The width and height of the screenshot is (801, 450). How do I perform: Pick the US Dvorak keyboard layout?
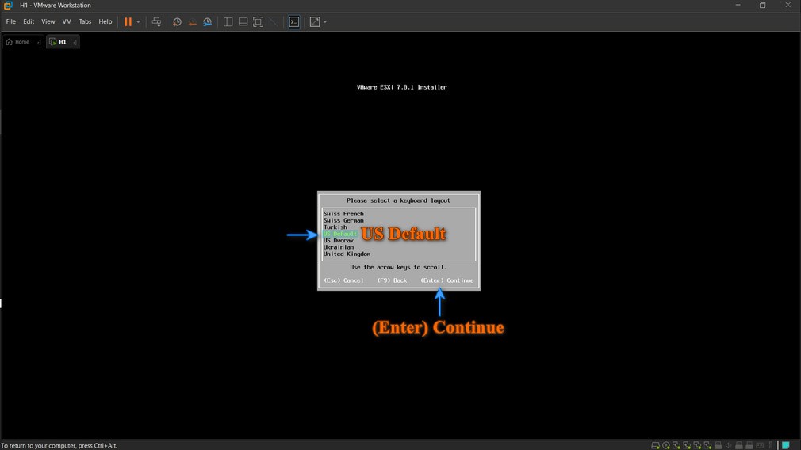[x=338, y=240]
